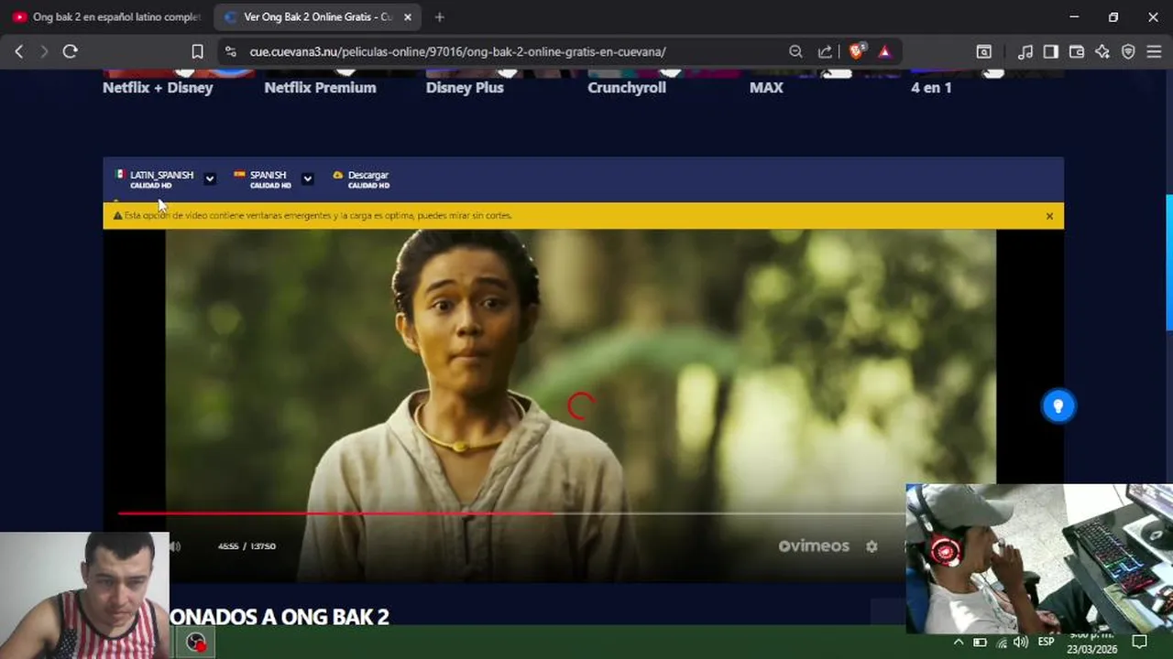Viewport: 1173px width, 659px height.
Task: Open the taskbar network icon
Action: point(1001,643)
